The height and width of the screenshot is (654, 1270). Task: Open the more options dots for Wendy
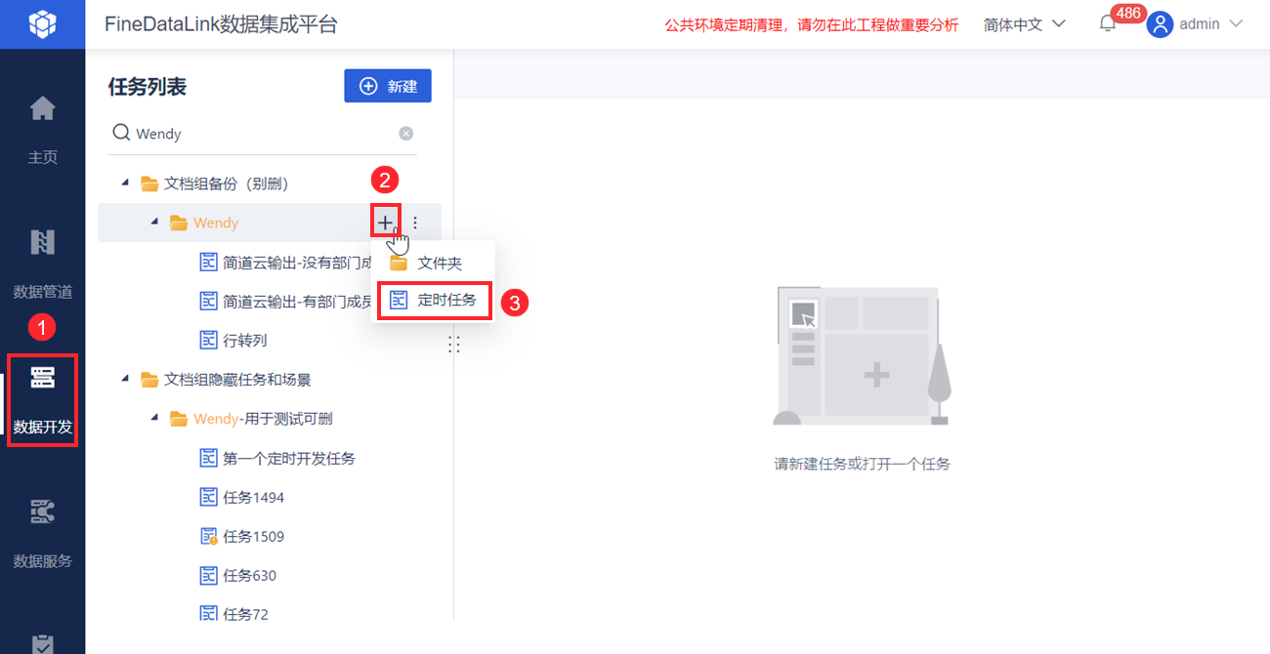pos(415,223)
